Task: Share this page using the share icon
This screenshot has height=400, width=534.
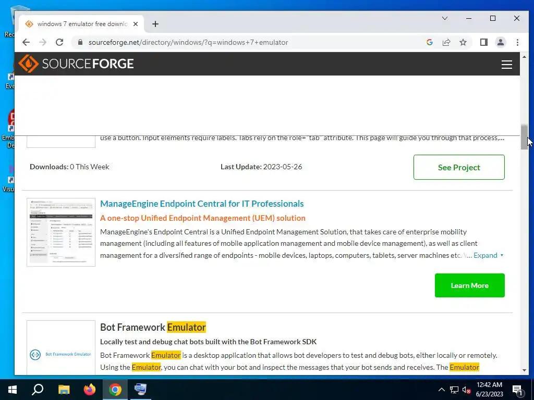Action: tap(446, 42)
